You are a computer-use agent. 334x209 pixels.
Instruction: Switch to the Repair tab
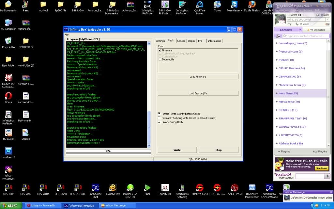[191, 41]
